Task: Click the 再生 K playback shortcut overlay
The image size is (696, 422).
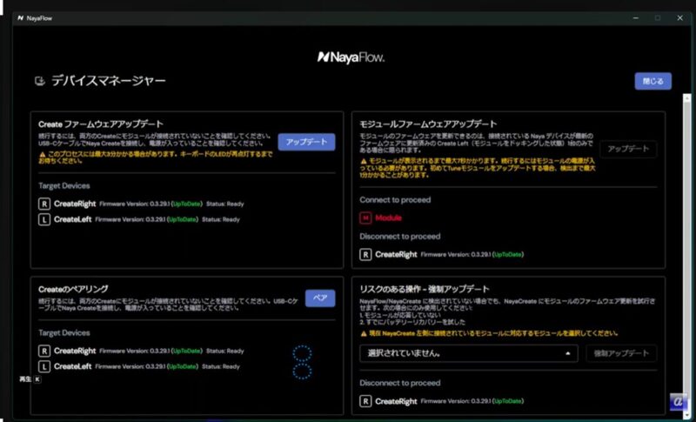Action: coord(30,379)
